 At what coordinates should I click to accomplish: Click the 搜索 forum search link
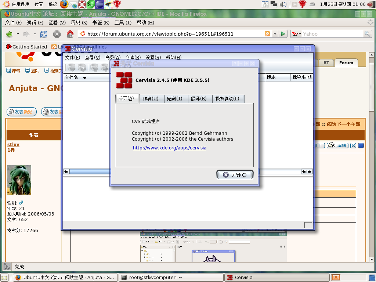(13, 71)
